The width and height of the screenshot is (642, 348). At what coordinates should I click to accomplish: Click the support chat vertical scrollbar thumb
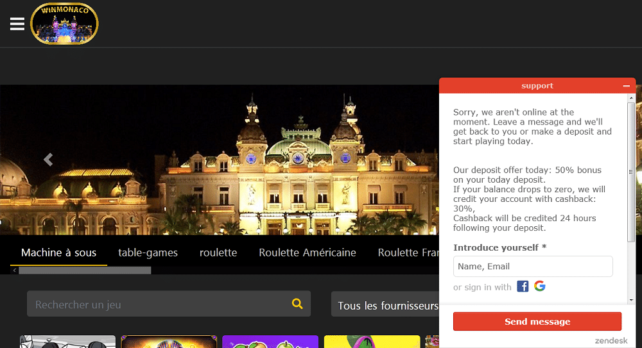631,172
